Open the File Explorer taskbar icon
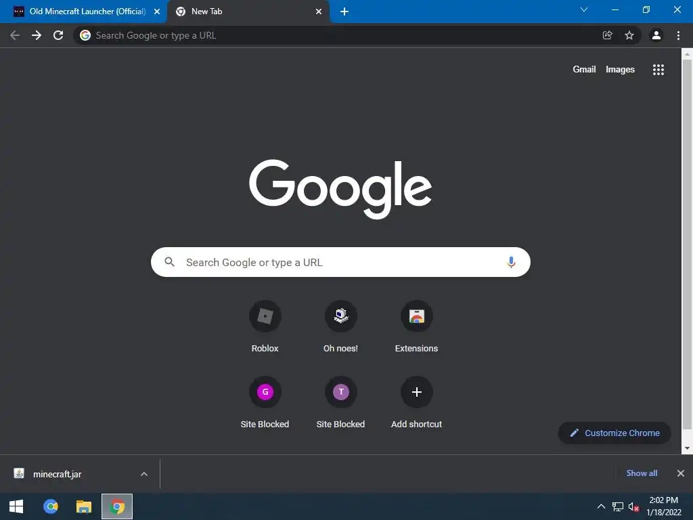693x520 pixels. click(x=84, y=506)
